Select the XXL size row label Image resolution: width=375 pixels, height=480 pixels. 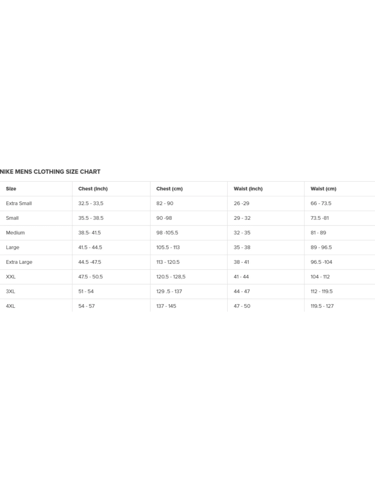point(11,277)
